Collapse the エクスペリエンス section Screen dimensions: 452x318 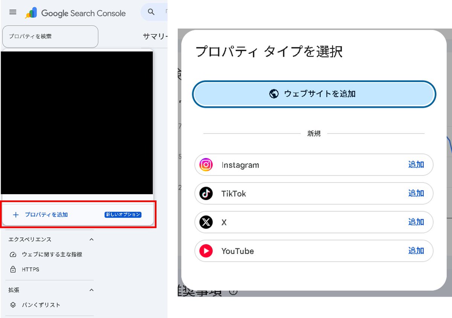tap(91, 239)
